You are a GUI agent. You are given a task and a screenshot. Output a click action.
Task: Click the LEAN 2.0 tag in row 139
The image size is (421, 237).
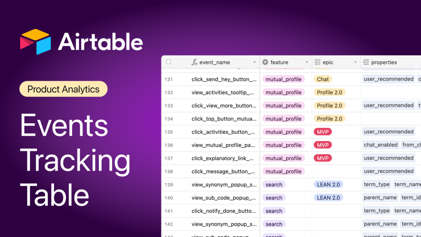[x=328, y=185]
